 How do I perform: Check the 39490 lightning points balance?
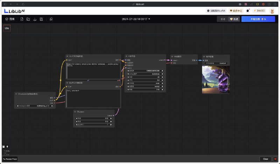point(259,11)
